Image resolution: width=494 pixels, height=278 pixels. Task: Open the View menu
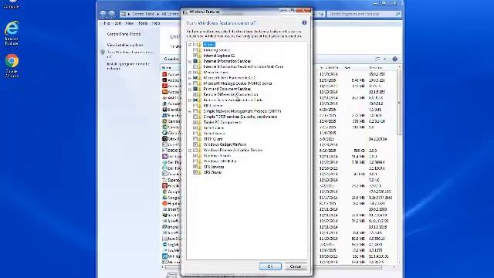[130, 23]
